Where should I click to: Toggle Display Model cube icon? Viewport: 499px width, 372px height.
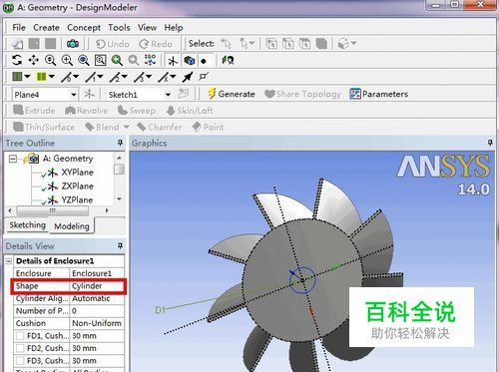[x=190, y=61]
